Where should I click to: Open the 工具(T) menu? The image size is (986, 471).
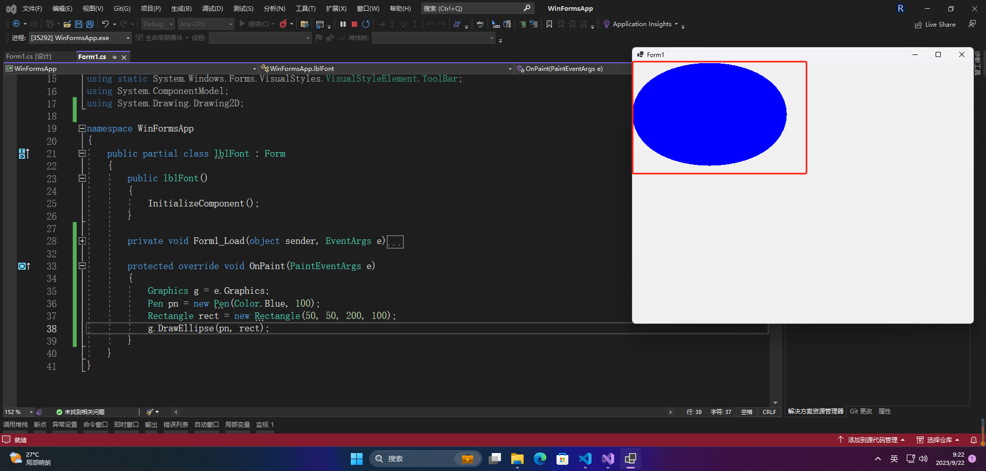pos(306,9)
